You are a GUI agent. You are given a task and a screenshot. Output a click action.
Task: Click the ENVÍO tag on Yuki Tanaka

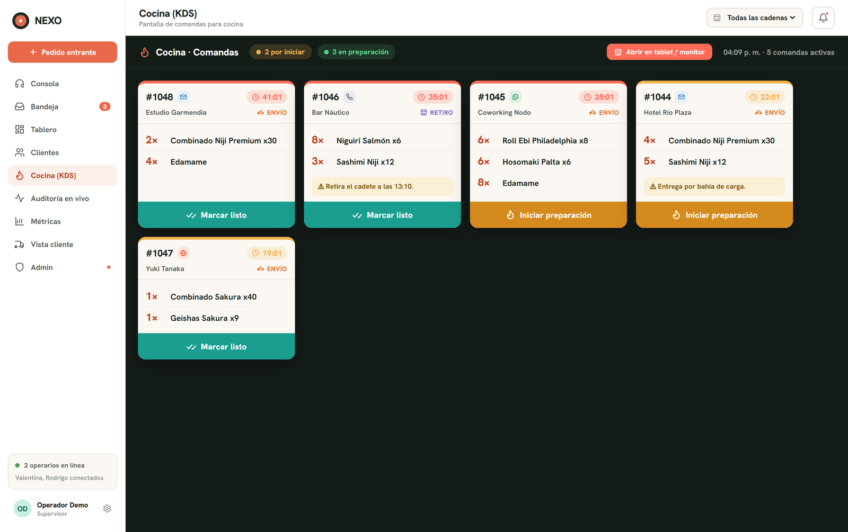[x=272, y=268]
